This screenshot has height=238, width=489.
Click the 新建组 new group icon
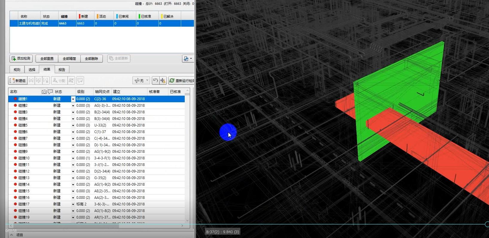coord(18,80)
